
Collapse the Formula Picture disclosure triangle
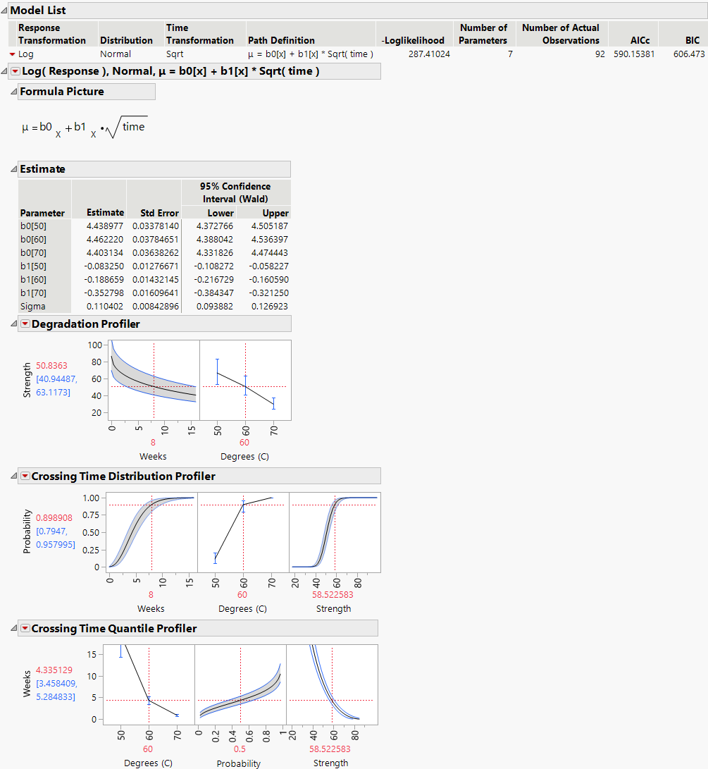coord(15,91)
